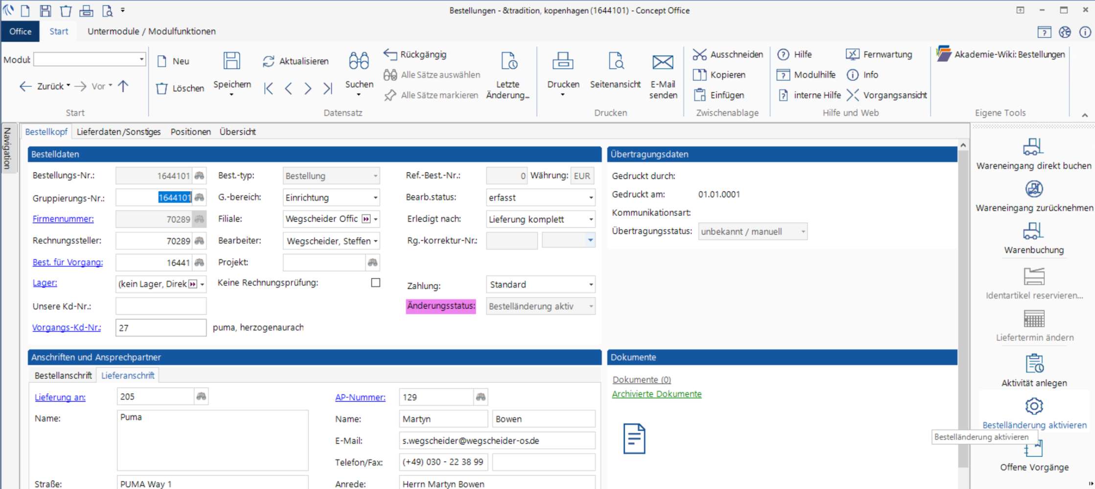Open Archivierte Dokumente link
1095x489 pixels.
click(x=657, y=394)
